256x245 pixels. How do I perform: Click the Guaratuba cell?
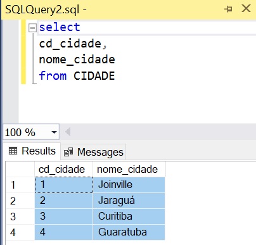(x=129, y=232)
